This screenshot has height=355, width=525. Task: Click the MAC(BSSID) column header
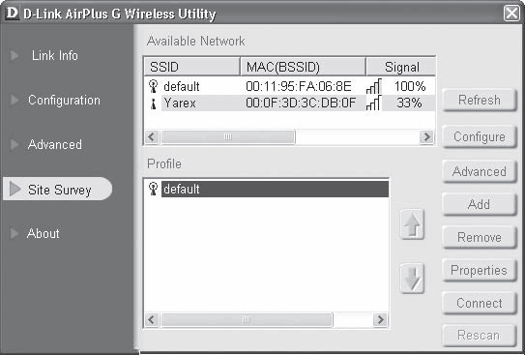(x=303, y=67)
